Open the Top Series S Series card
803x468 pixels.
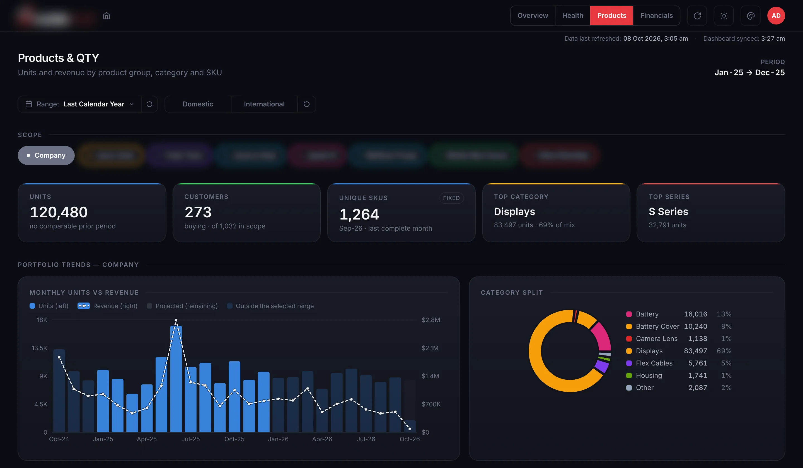711,213
